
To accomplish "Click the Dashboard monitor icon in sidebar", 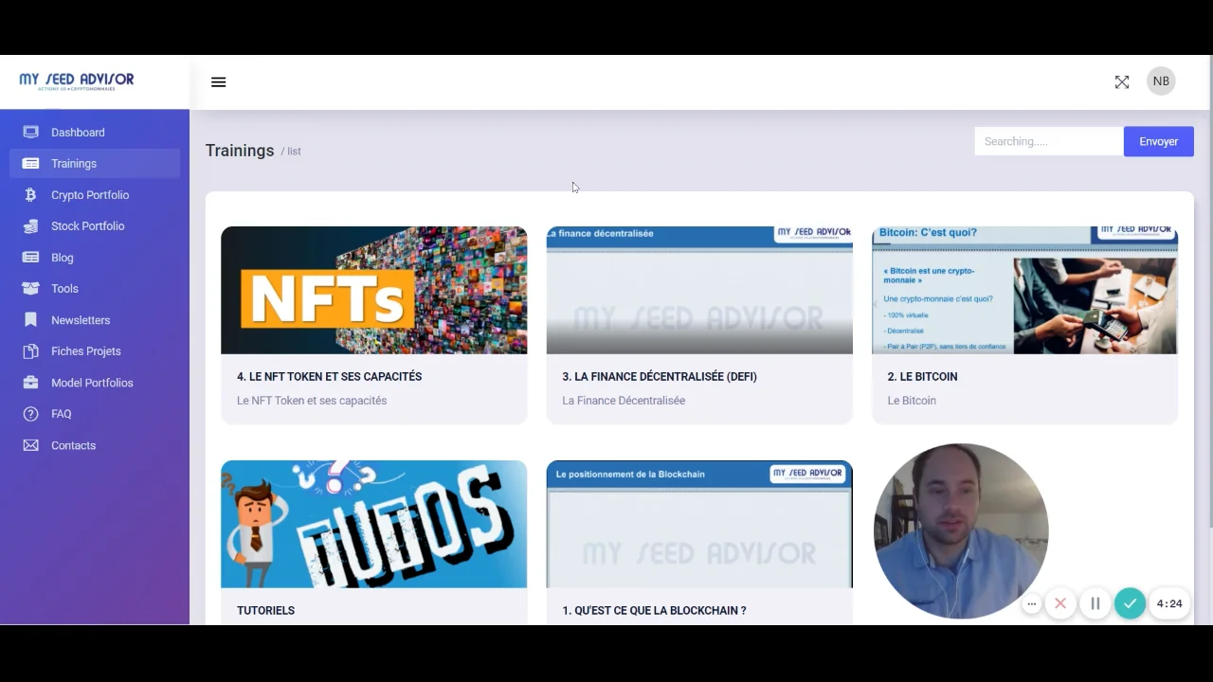I will coord(31,133).
